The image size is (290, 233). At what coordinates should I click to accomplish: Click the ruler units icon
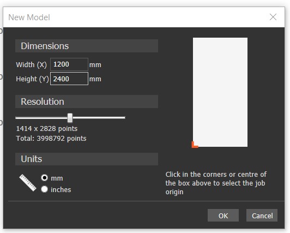28,183
